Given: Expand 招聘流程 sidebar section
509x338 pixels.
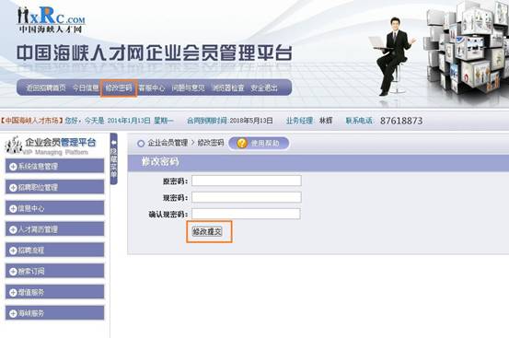Looking at the screenshot, I should coord(55,251).
